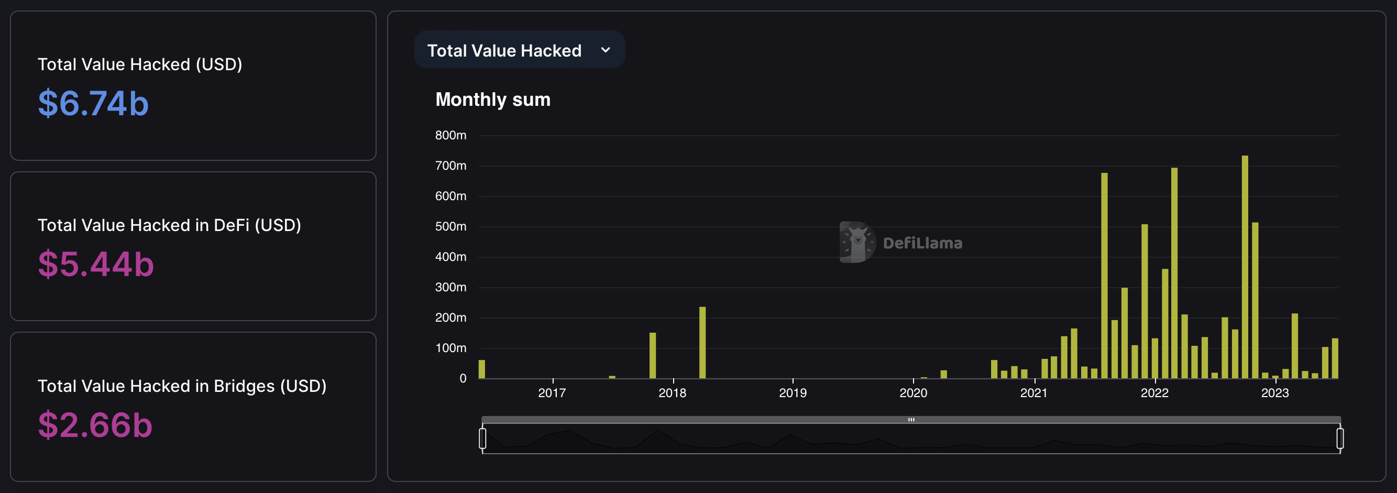
Task: Click the tallest bar in the chart
Action: pyautogui.click(x=1245, y=267)
